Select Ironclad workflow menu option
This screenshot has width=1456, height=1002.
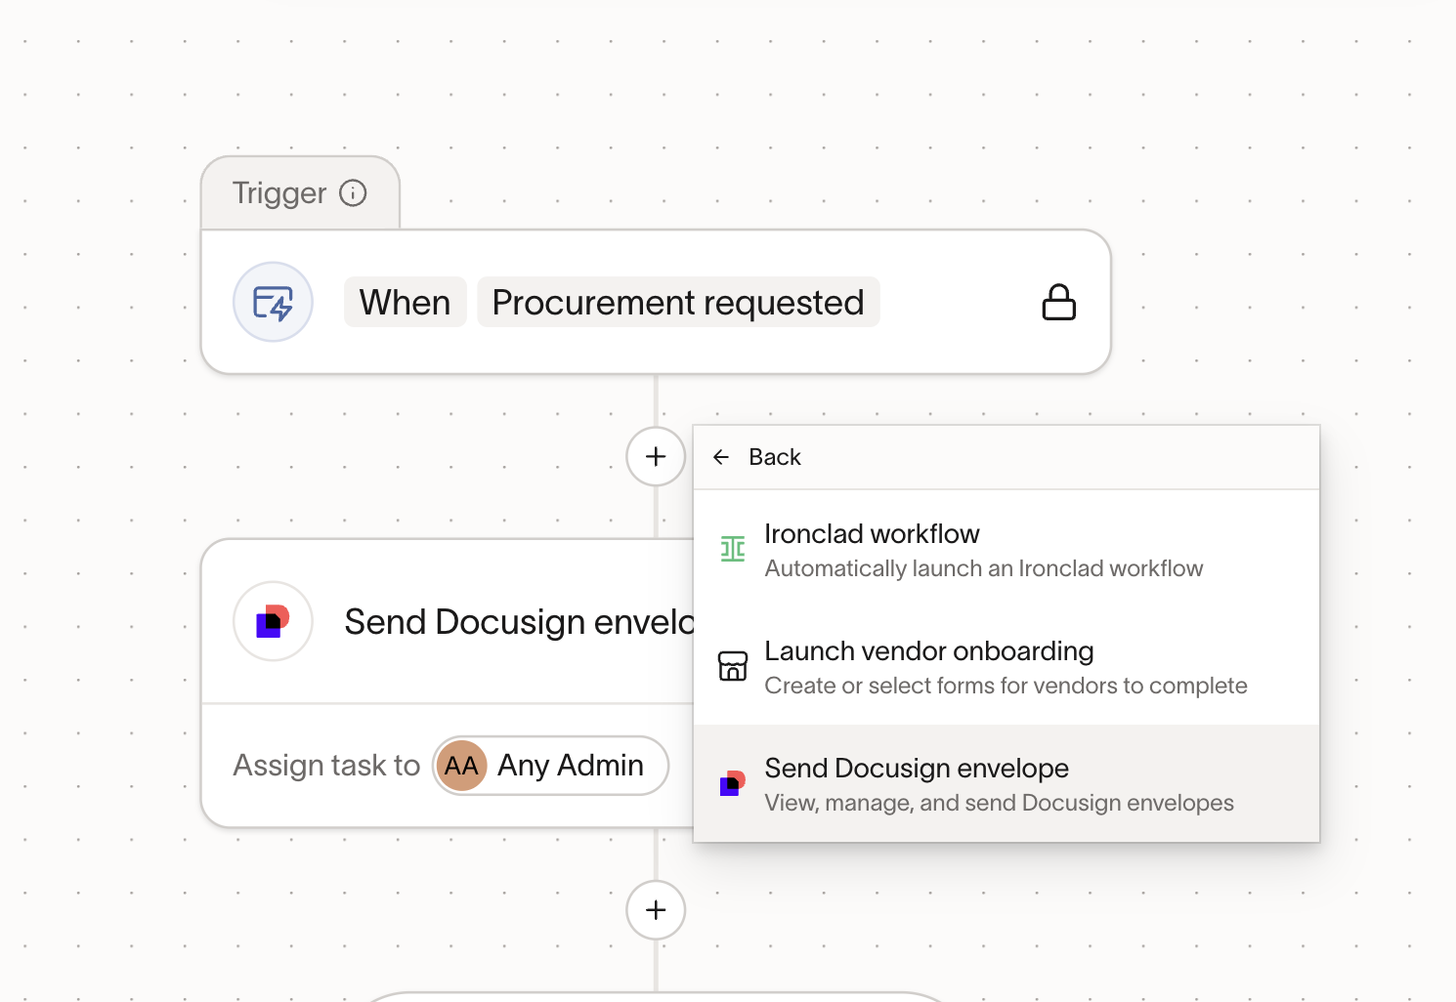tap(1006, 551)
